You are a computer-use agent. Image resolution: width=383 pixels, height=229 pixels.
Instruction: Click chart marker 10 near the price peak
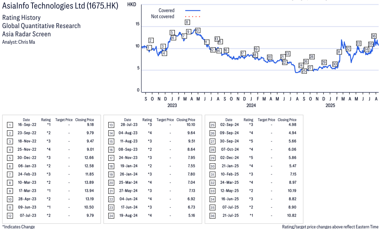point(197,30)
